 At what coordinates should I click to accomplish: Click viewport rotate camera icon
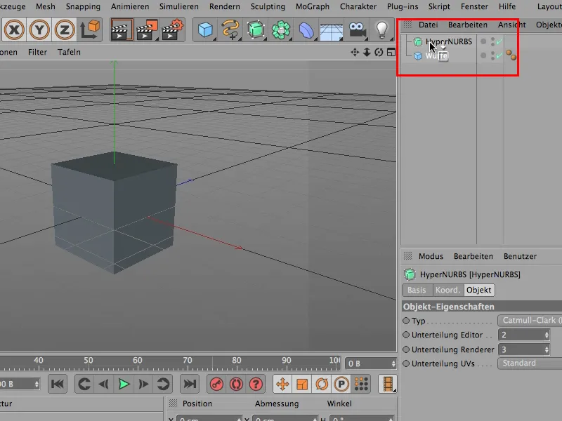tap(379, 52)
